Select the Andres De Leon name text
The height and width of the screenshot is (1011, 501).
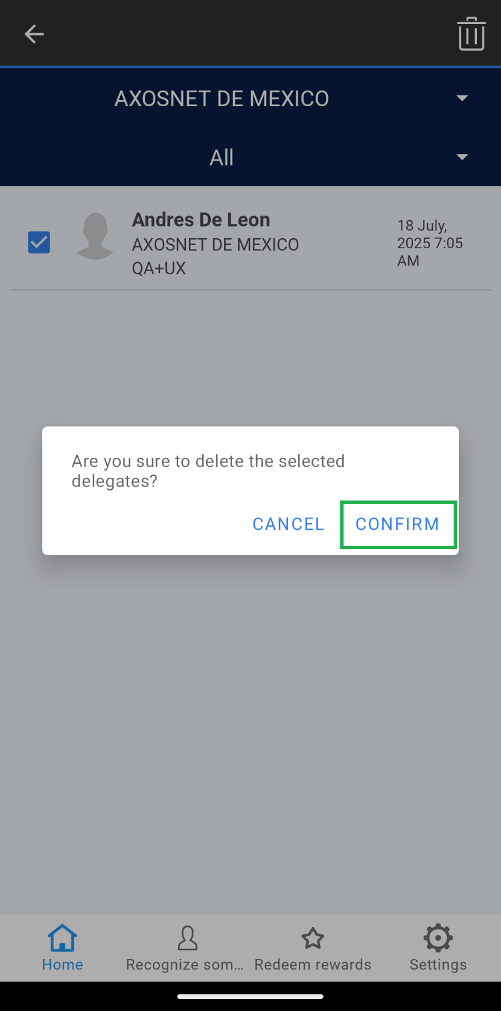[201, 220]
